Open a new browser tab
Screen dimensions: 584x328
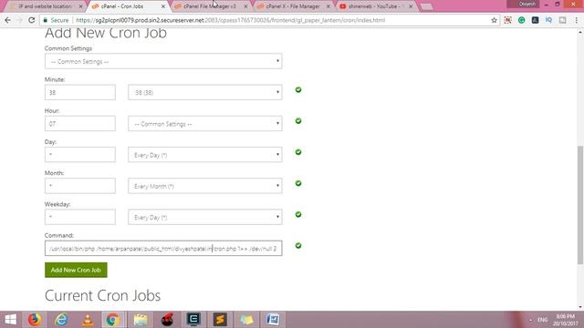[426, 6]
